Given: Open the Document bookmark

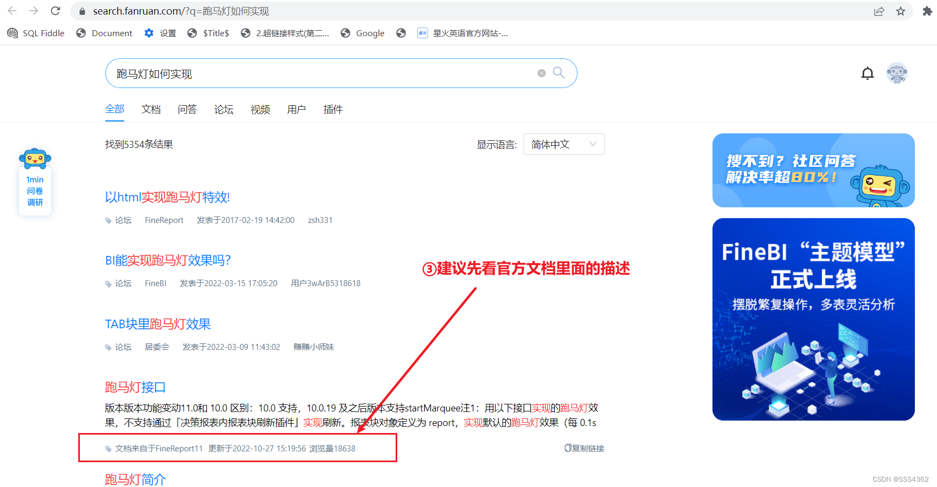Looking at the screenshot, I should [104, 33].
